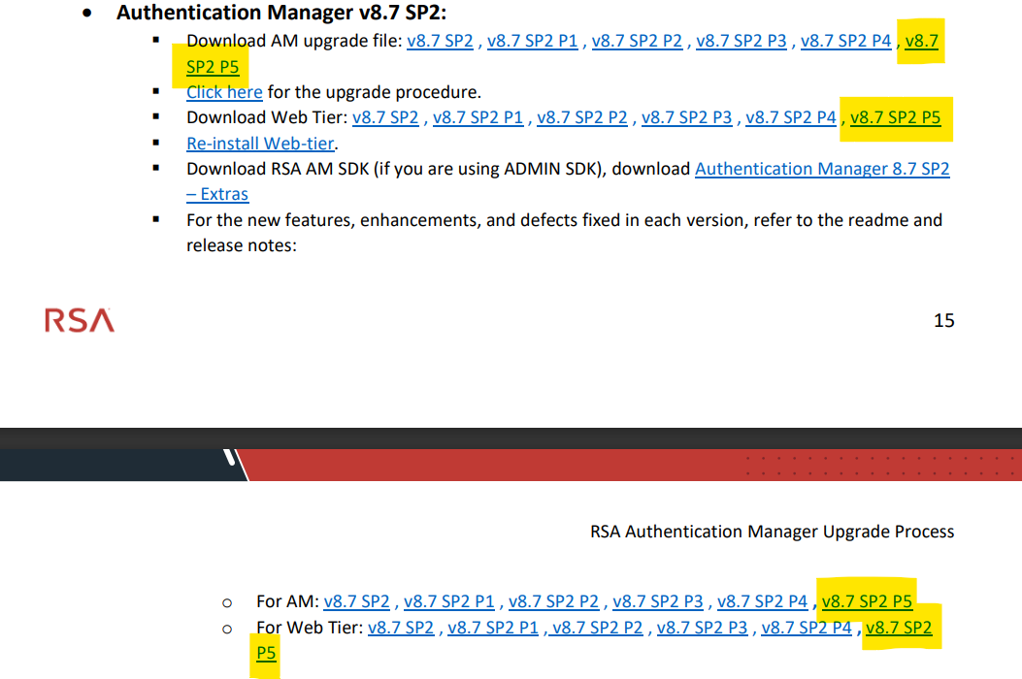Open v8.7 SP2 P3 link in Download Web Tier line
The image size is (1022, 679).
click(686, 118)
